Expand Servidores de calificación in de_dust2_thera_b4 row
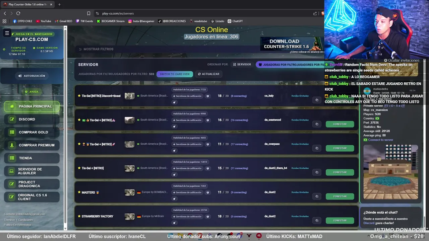This screenshot has width=429, height=241. pos(187,168)
